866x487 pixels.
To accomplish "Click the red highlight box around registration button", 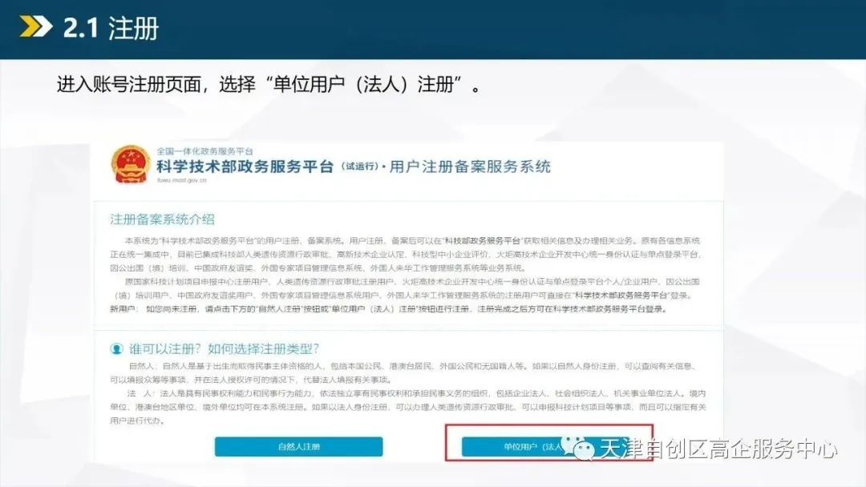I will coord(549,442).
